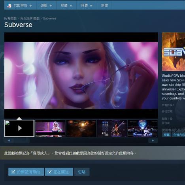Select the blonde character screenshot thumbnail
The width and height of the screenshot is (185, 185).
point(50,128)
